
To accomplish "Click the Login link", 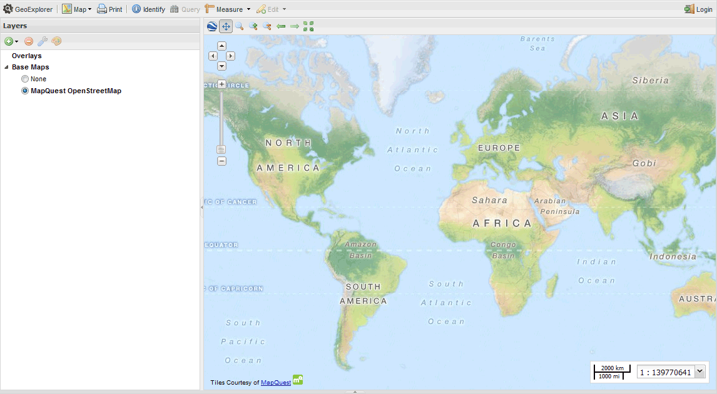I will (x=703, y=9).
